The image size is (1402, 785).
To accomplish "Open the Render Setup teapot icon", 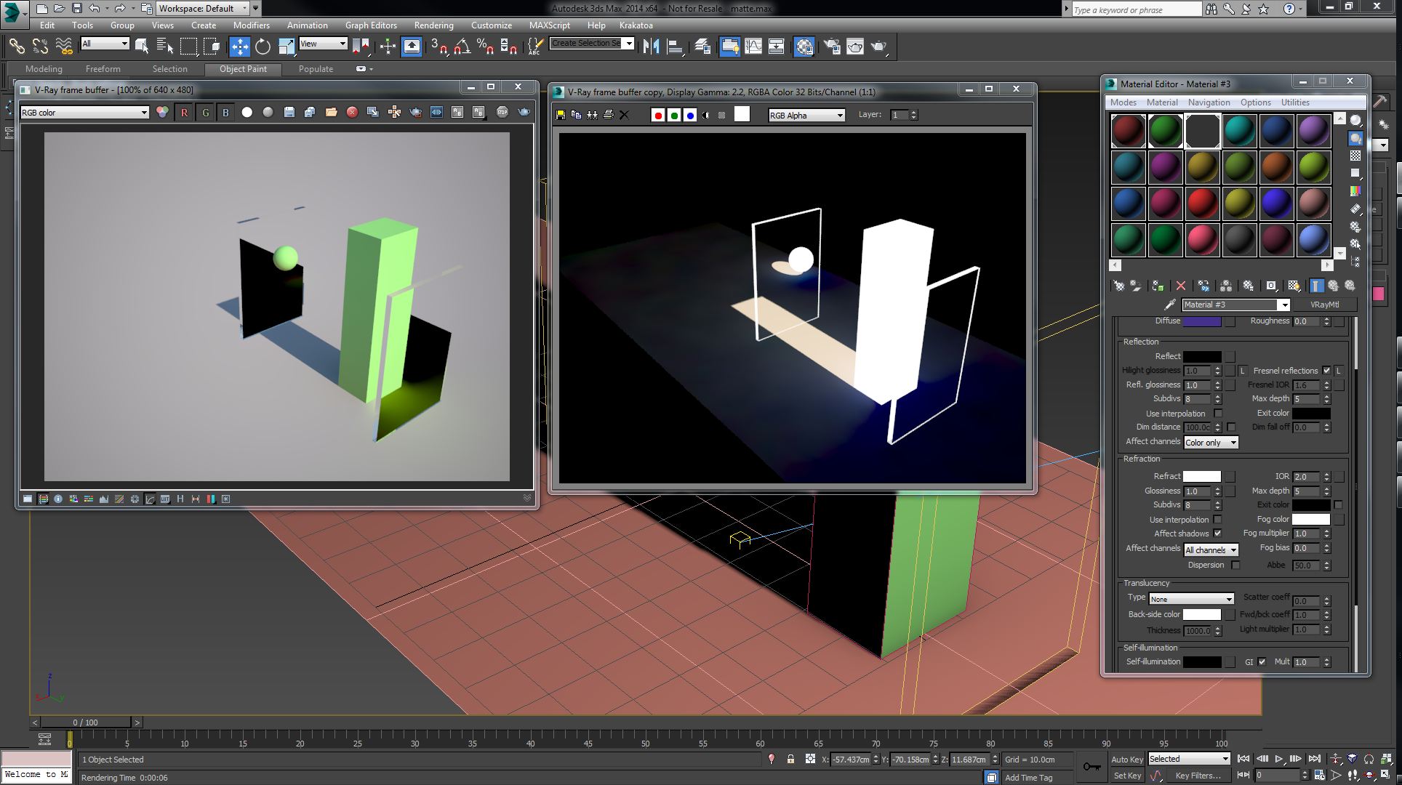I will pyautogui.click(x=831, y=47).
